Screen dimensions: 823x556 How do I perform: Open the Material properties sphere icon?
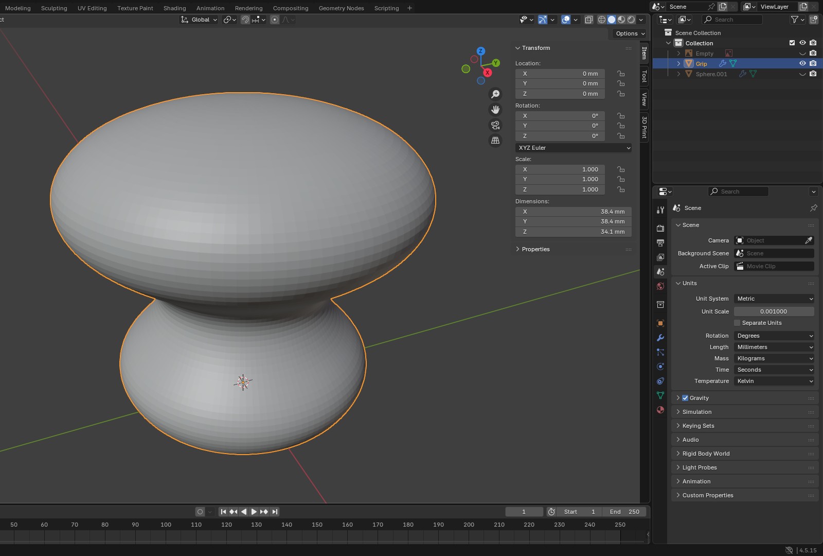click(x=660, y=410)
